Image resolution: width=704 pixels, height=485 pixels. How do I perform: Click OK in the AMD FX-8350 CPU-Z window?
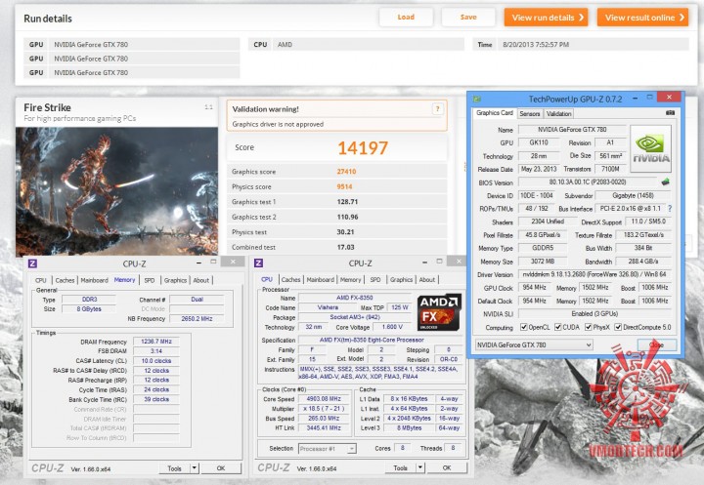pos(447,467)
